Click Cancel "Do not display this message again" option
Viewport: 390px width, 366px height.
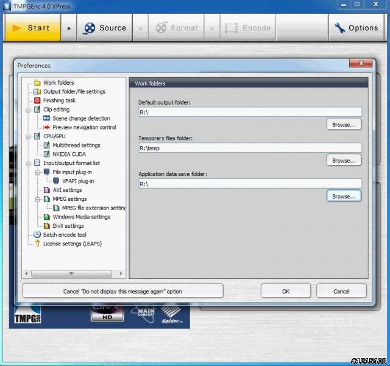coord(122,291)
